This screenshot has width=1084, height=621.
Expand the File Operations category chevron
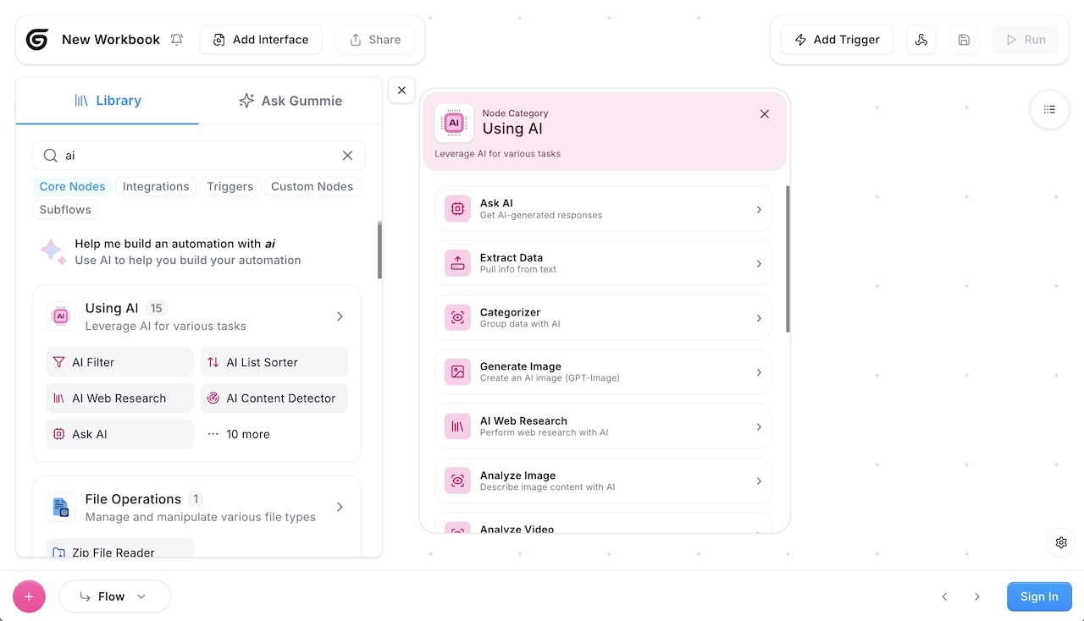340,507
